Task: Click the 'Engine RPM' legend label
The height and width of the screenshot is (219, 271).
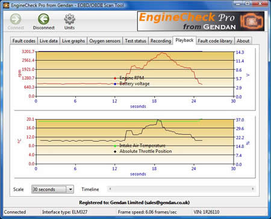Action: click(132, 78)
